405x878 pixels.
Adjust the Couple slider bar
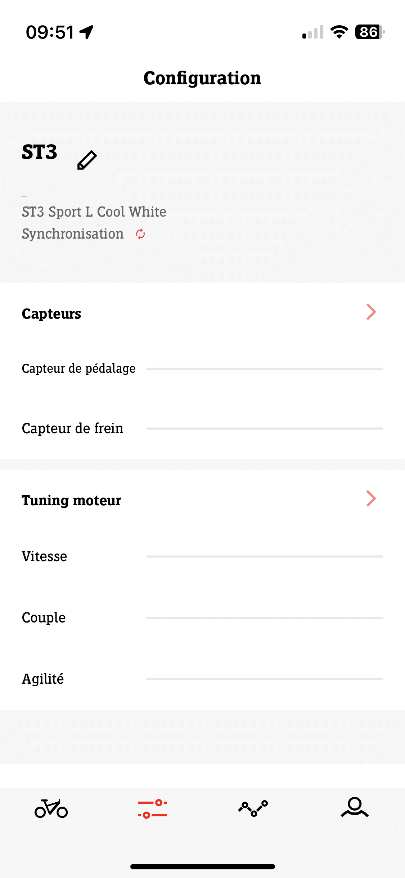click(x=264, y=618)
